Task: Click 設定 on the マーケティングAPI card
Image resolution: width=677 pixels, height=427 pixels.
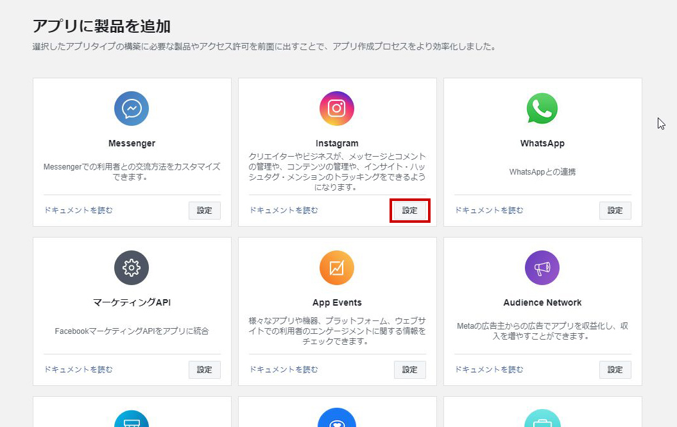Action: [x=205, y=370]
